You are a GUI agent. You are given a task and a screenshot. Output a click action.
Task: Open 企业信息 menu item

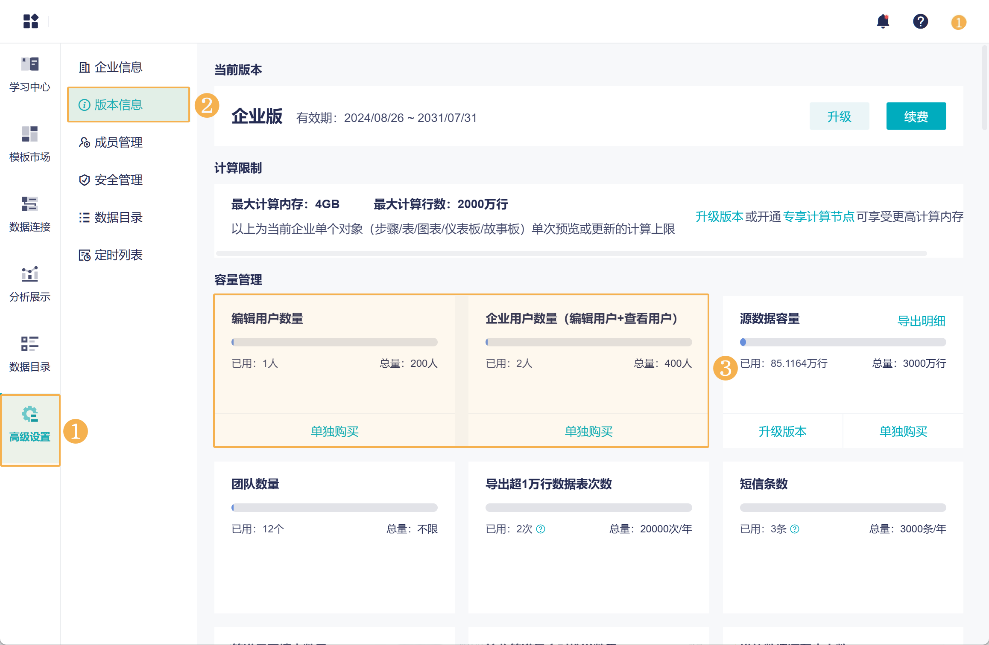click(118, 67)
